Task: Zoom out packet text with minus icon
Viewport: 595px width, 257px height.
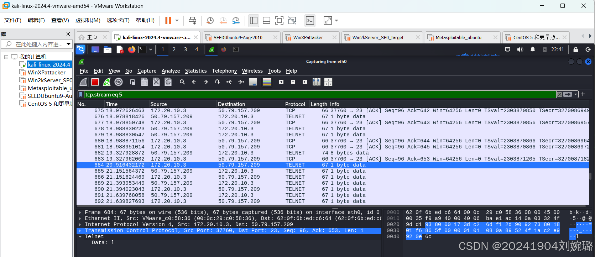Action: click(293, 82)
